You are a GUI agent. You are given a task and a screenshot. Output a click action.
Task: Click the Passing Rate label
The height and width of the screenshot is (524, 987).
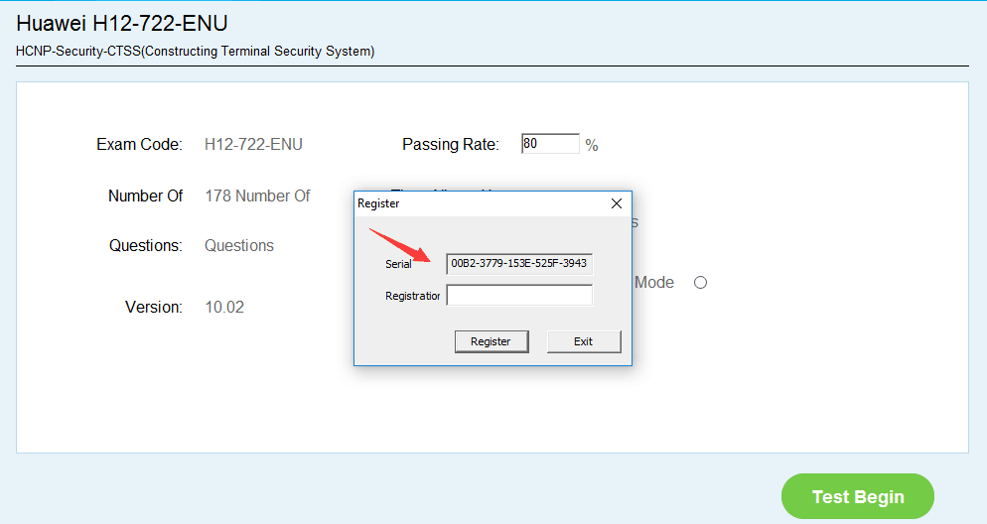click(x=451, y=145)
